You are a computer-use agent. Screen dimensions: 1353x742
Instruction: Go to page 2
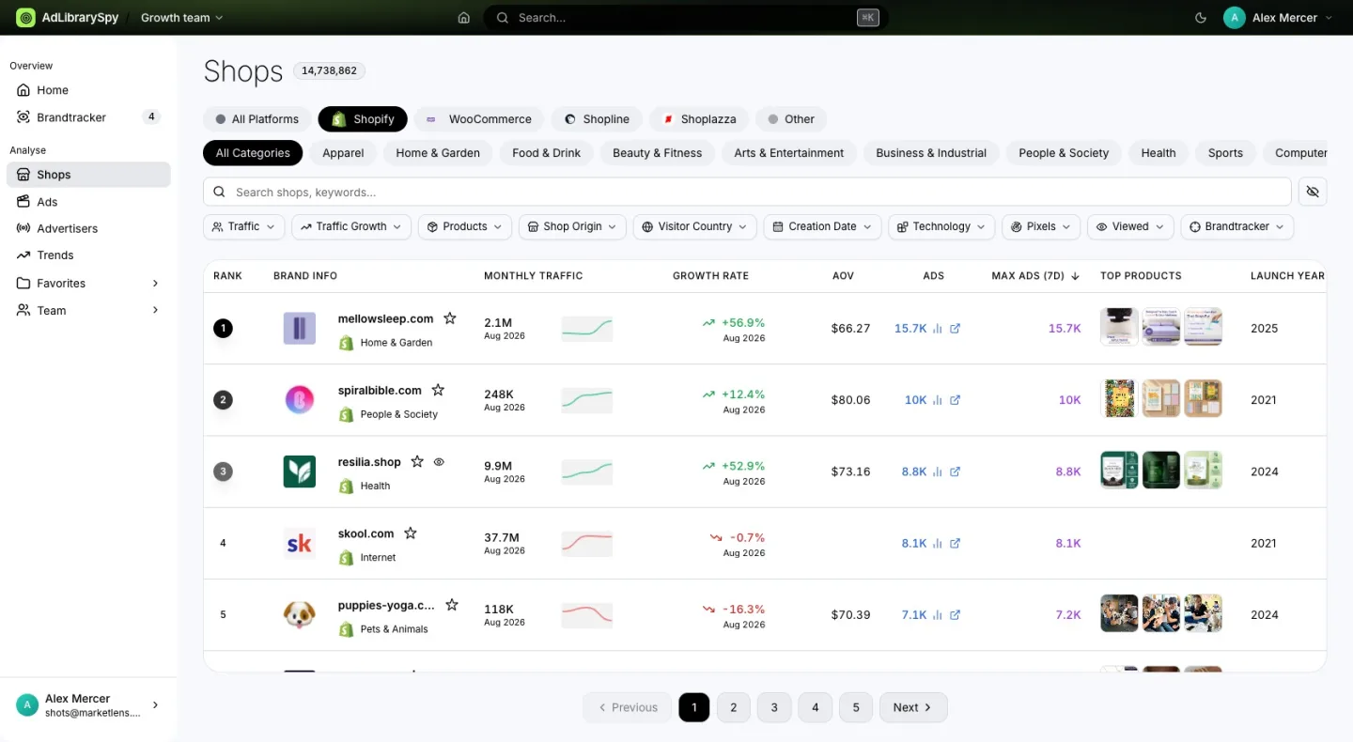coord(734,707)
